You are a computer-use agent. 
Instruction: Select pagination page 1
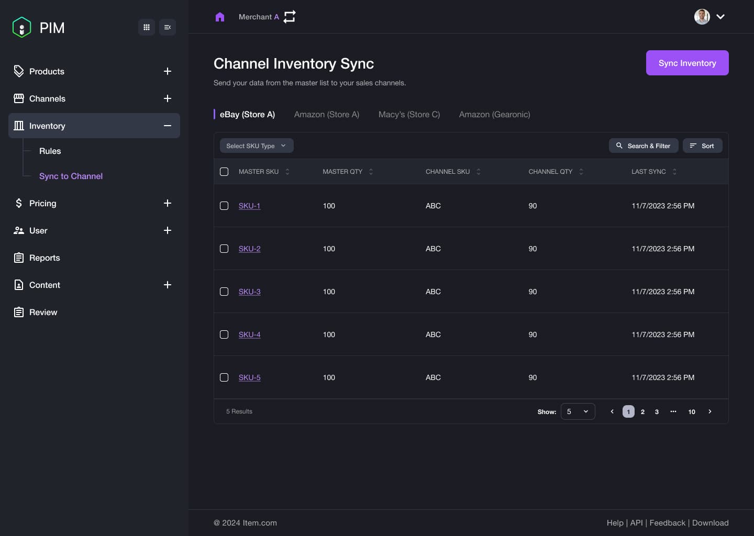pyautogui.click(x=628, y=411)
